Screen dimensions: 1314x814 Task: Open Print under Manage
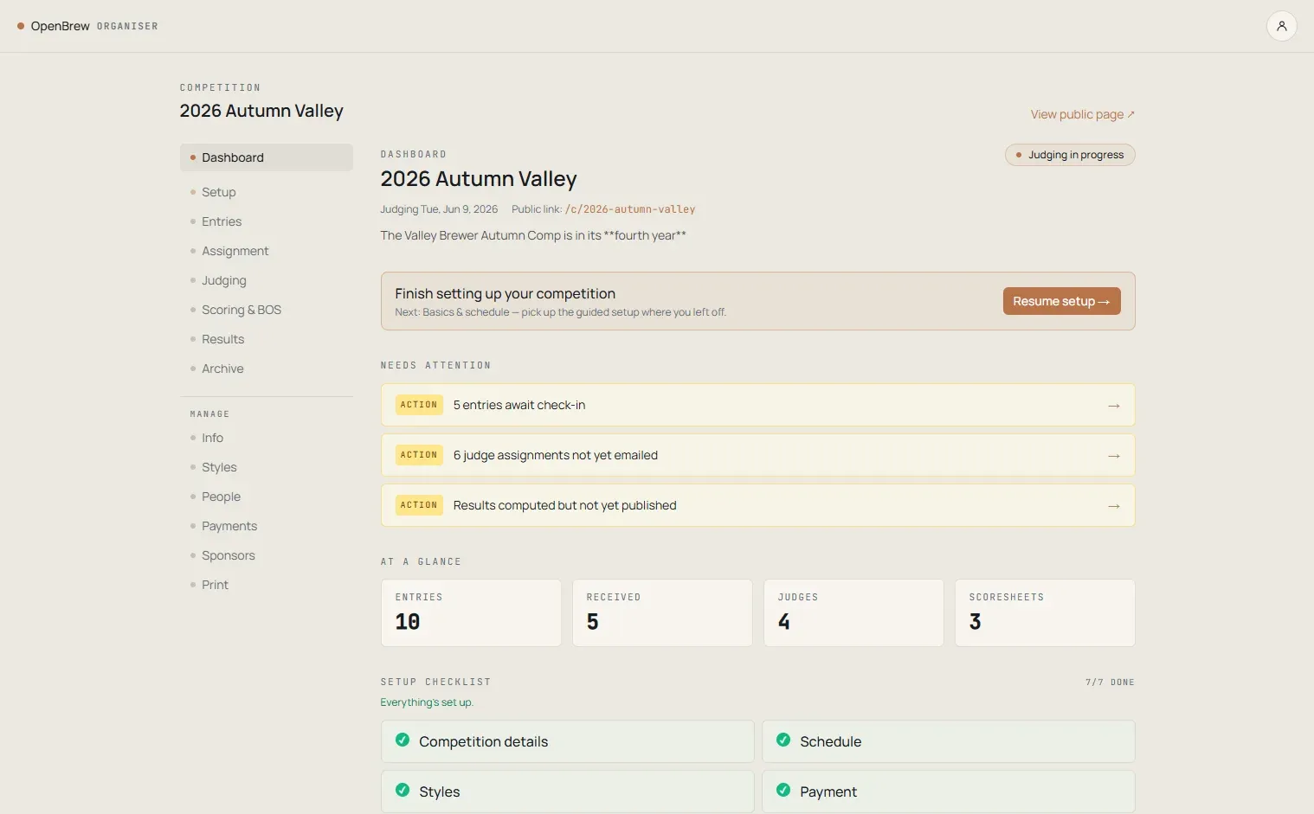[267, 585]
